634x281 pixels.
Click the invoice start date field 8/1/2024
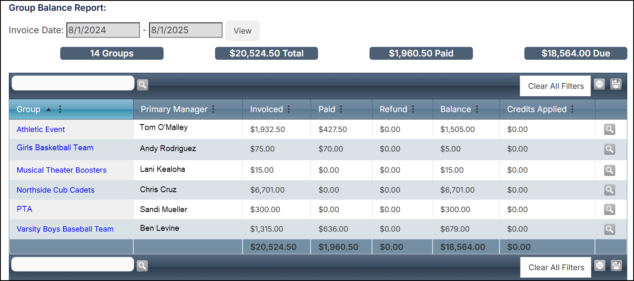[103, 30]
